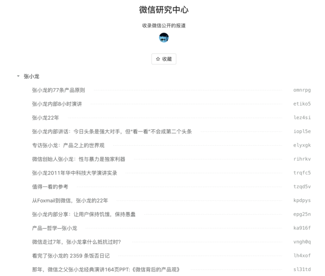Collapse the 张小龙 section triangle
325x276 pixels.
click(18, 76)
